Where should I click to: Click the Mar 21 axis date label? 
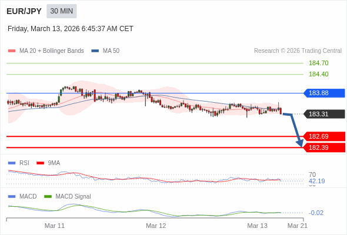[x=298, y=226]
